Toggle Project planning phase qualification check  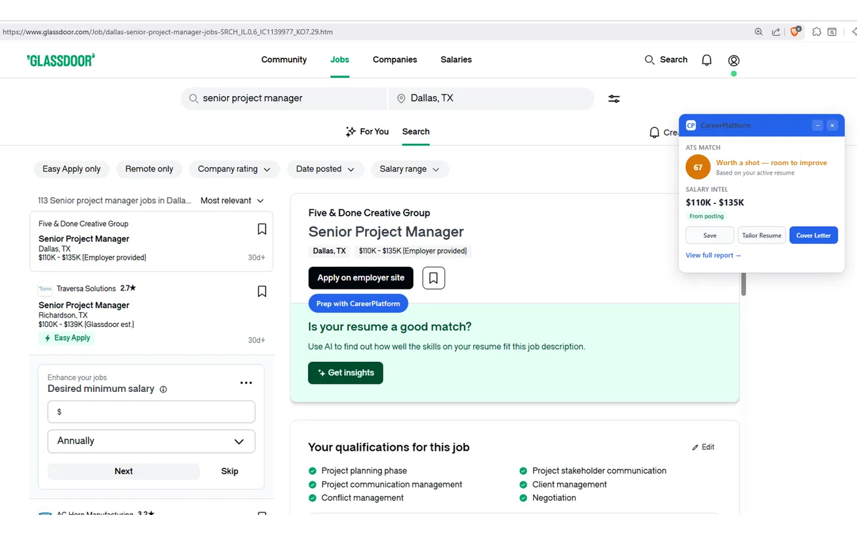click(x=313, y=471)
